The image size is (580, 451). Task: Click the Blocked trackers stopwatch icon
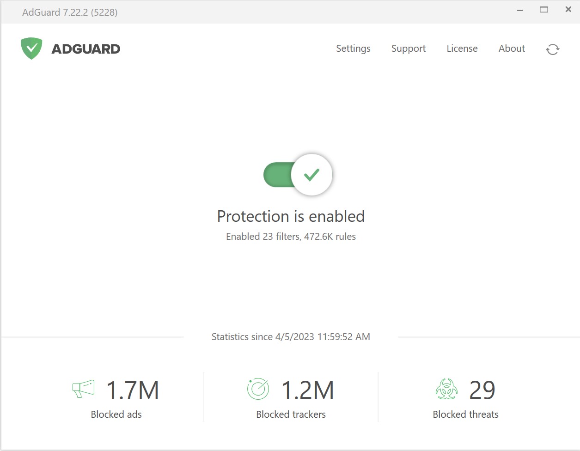tap(258, 389)
